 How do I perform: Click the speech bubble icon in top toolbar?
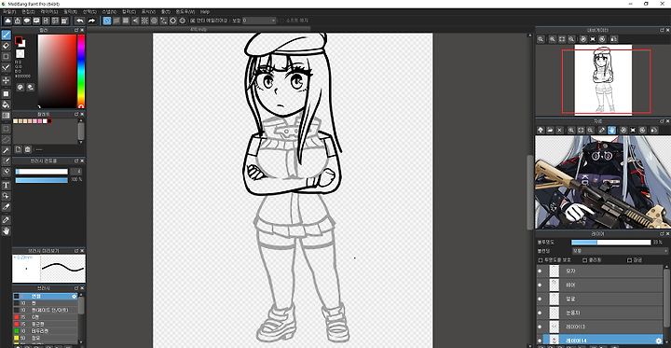point(27,21)
